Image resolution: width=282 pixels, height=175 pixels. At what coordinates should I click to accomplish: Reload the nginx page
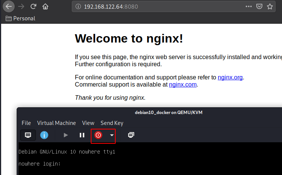[x=33, y=7]
